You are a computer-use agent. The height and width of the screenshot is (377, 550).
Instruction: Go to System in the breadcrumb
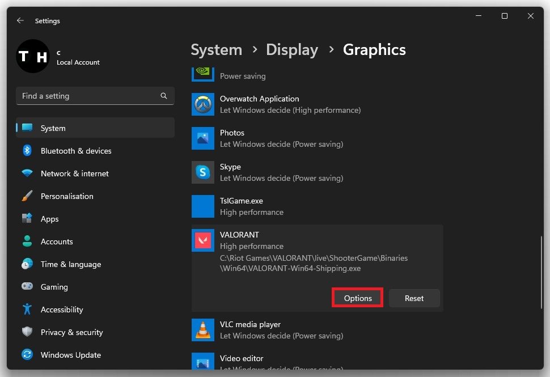click(216, 50)
